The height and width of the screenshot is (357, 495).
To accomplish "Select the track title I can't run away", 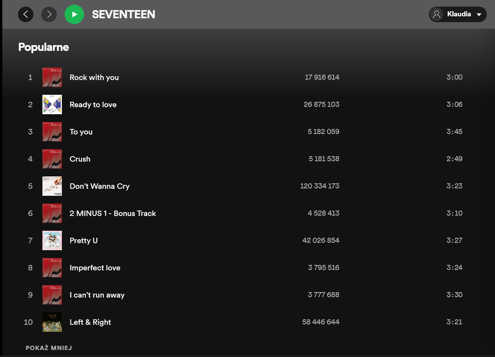I will (x=97, y=295).
